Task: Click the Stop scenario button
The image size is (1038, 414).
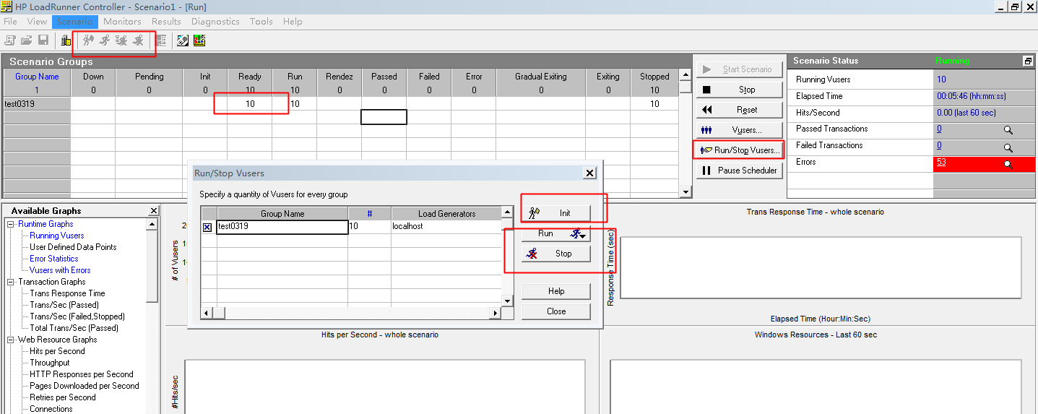Action: [740, 90]
